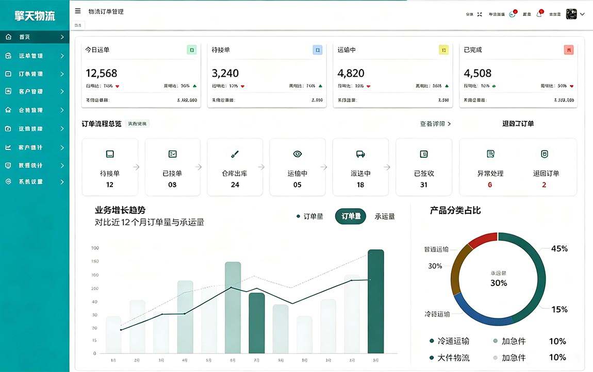Viewport: 593px width, 372px height.
Task: Click the 4,820 value
Action: pyautogui.click(x=351, y=73)
